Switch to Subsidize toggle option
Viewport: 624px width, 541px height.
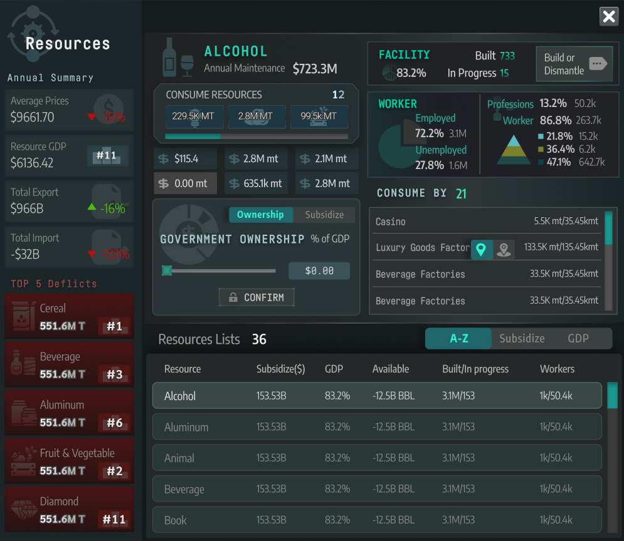pyautogui.click(x=324, y=215)
